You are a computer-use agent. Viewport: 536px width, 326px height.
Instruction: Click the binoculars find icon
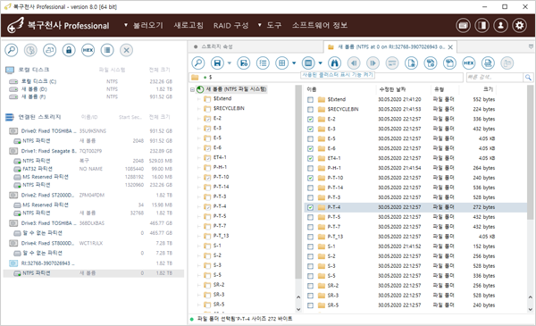coord(334,63)
